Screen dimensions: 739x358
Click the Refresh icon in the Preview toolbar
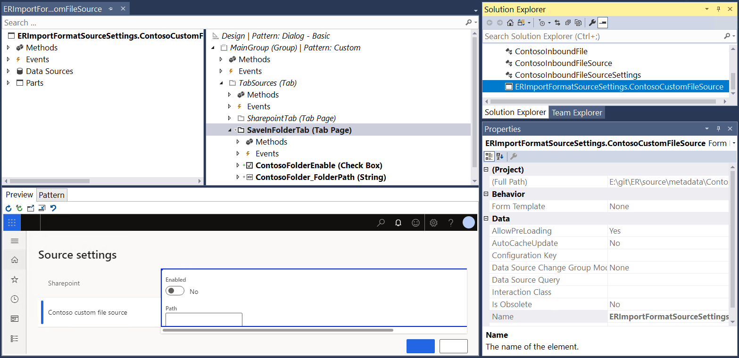tap(8, 208)
